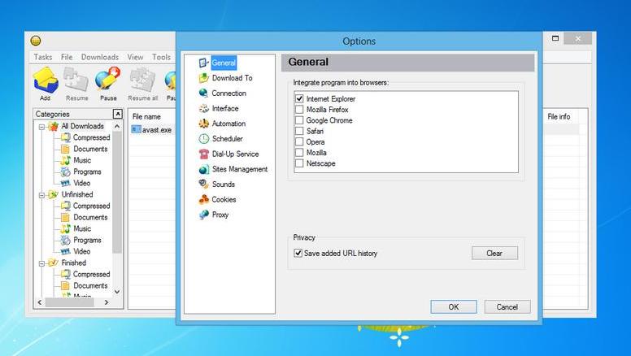Maximize the main download manager window
The height and width of the screenshot is (356, 631).
[555, 38]
